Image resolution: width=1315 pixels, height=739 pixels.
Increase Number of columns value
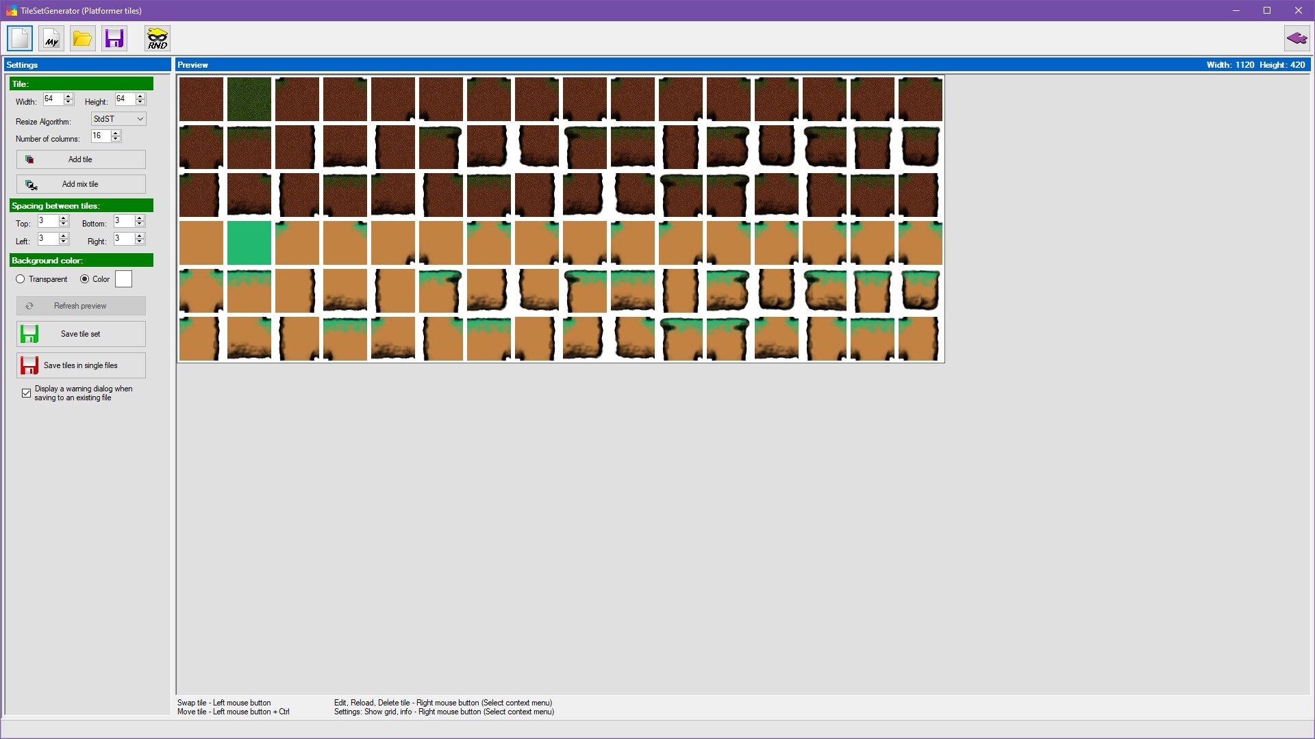116,133
